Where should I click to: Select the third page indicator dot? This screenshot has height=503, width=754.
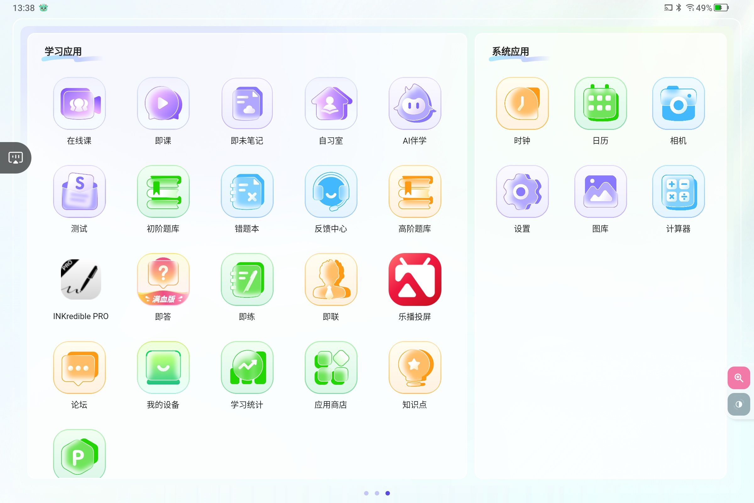pos(388,493)
